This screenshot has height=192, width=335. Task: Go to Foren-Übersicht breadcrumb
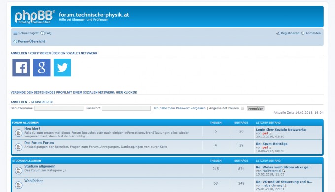pos(32,42)
